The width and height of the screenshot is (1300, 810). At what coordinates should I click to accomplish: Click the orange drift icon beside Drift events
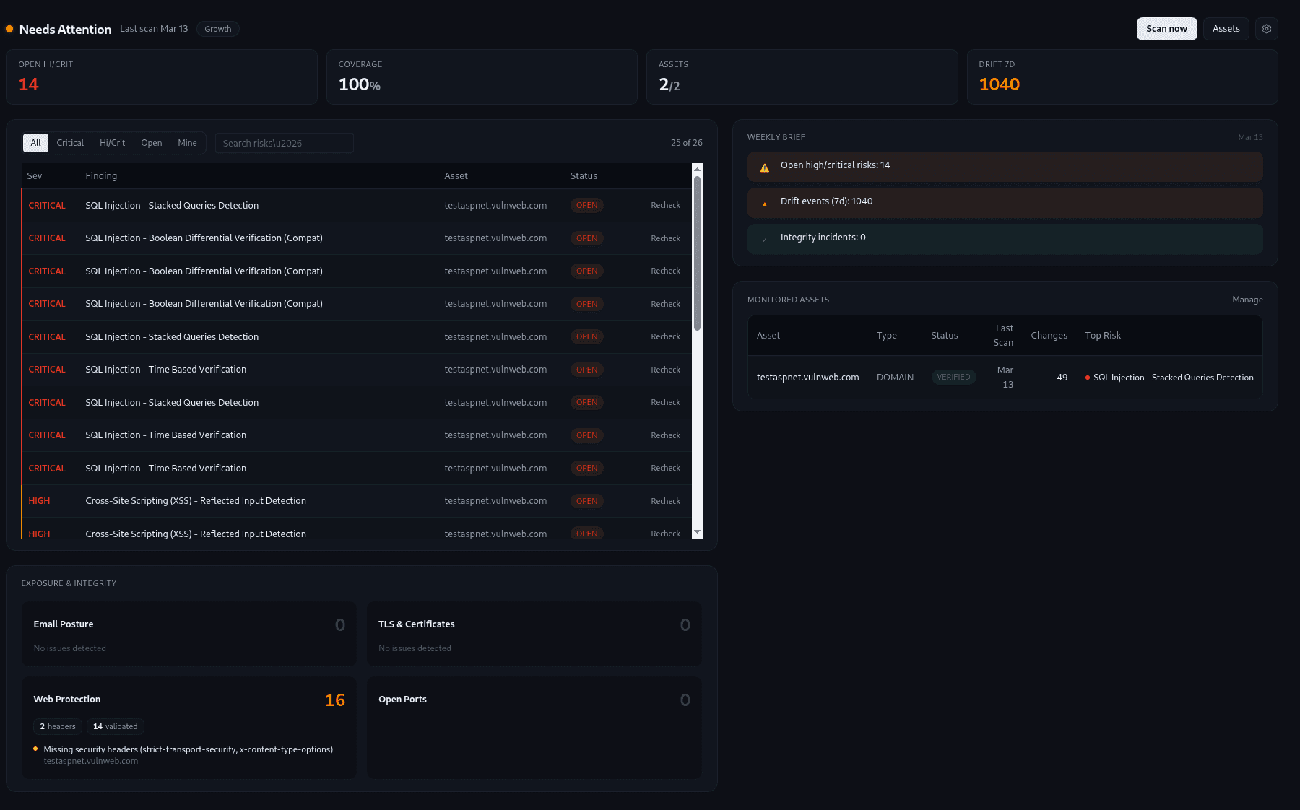click(x=765, y=203)
